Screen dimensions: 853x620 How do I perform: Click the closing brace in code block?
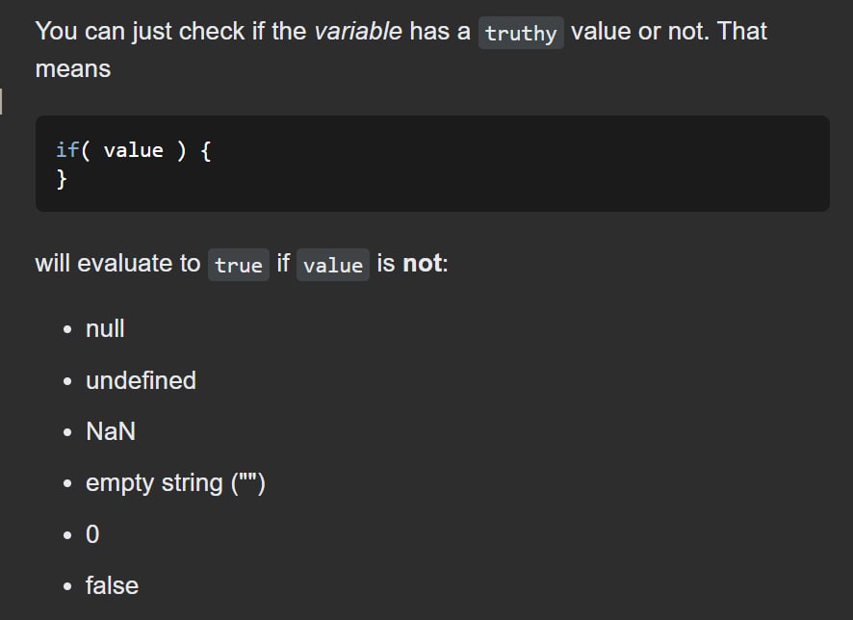[62, 179]
